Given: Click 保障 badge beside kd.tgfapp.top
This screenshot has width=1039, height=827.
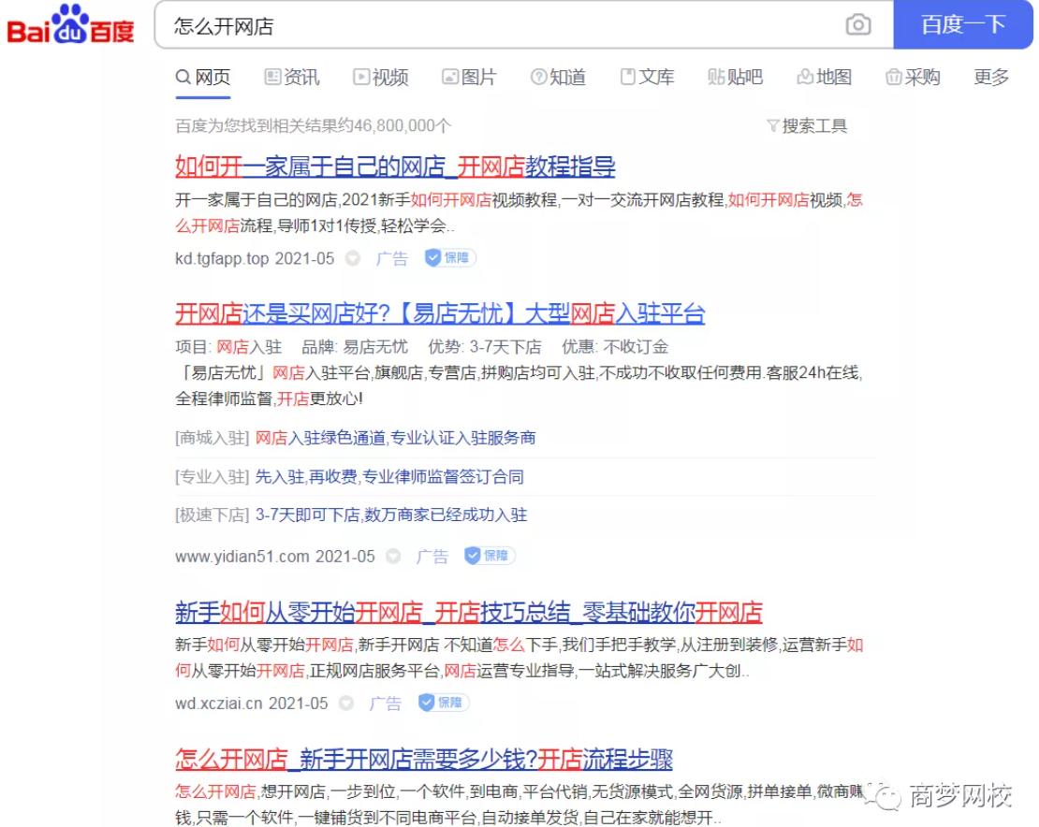Looking at the screenshot, I should point(450,257).
